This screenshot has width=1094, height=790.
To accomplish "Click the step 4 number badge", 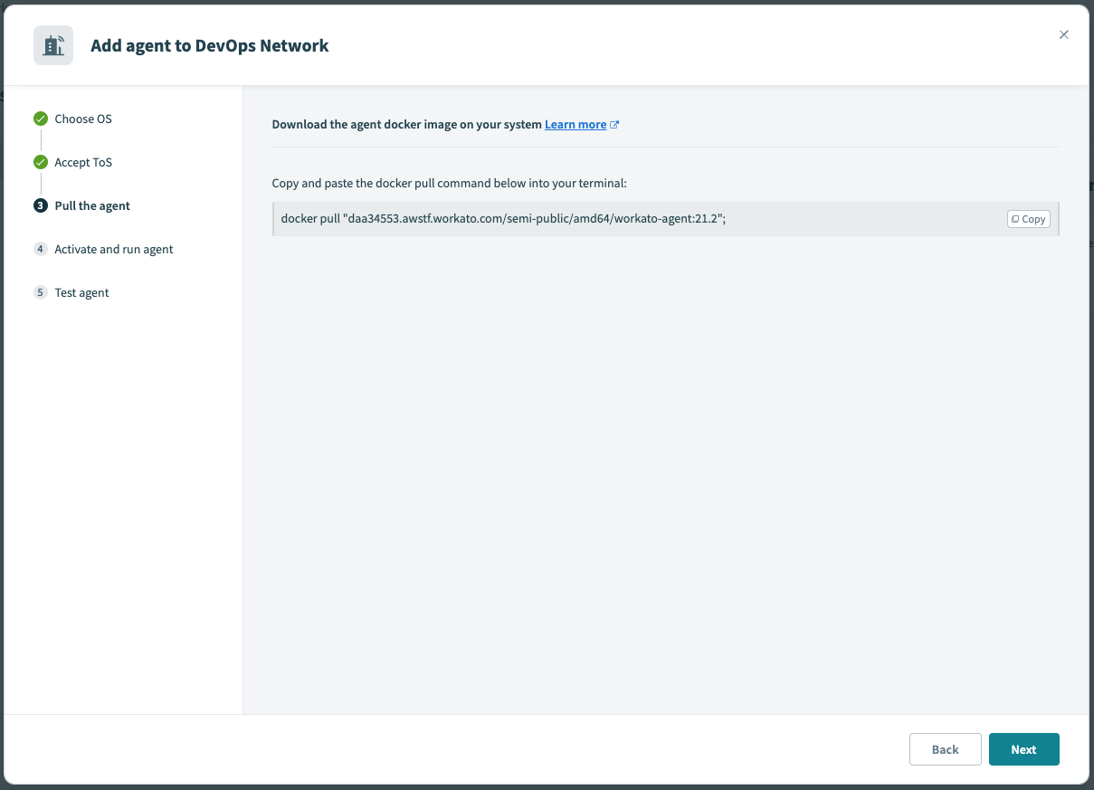I will point(41,249).
